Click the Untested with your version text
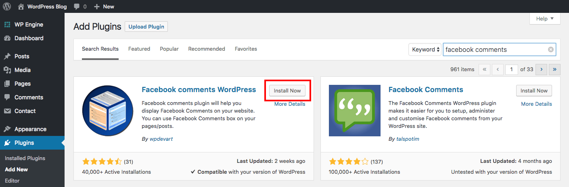 coord(502,172)
